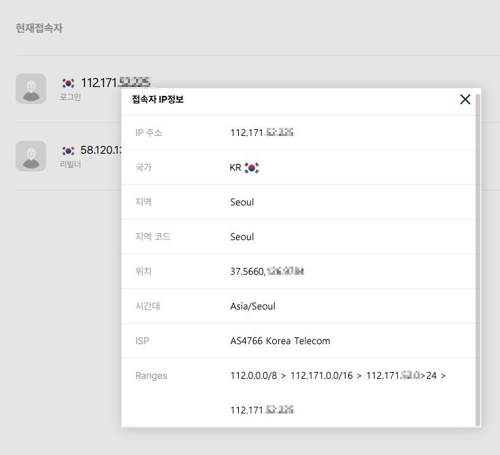This screenshot has width=500, height=455.
Task: Close the 접속자 IP정보 popup
Action: tap(465, 99)
